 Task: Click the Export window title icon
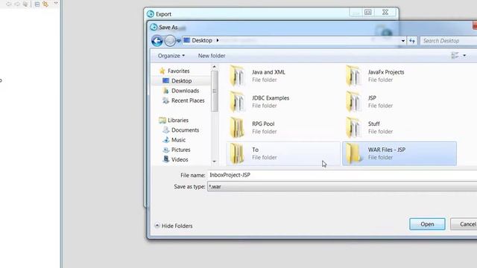151,14
